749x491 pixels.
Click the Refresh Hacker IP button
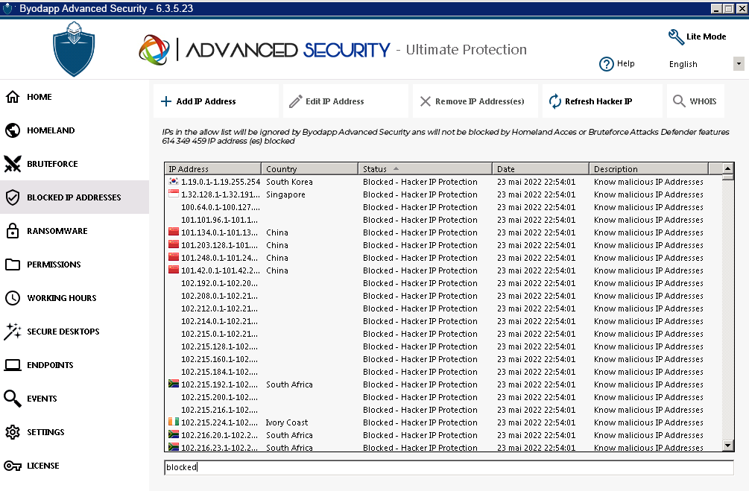click(x=602, y=101)
